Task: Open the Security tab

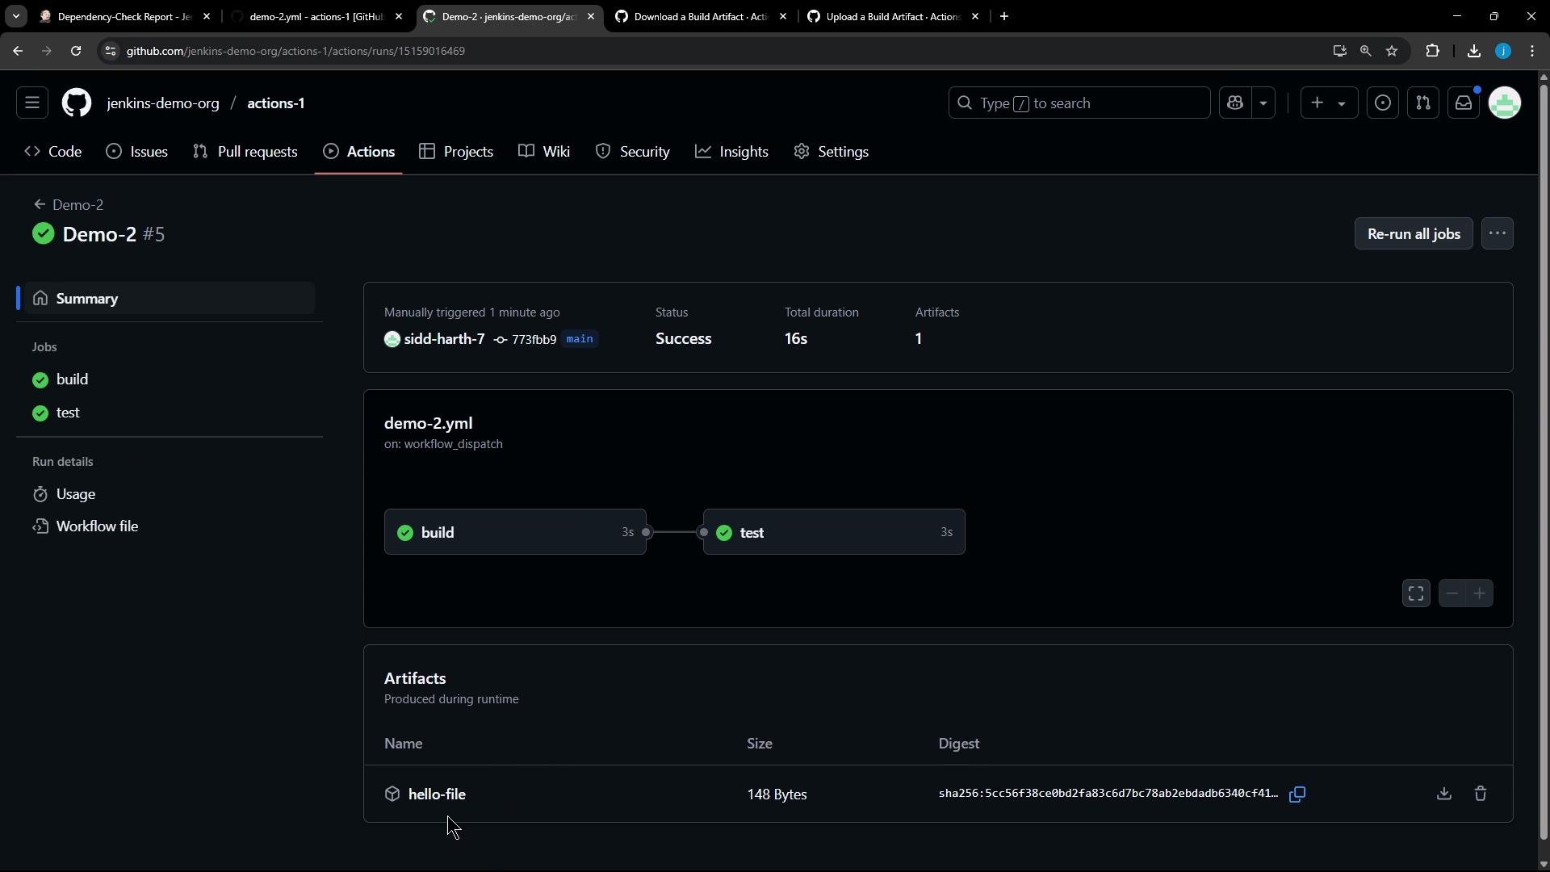Action: click(633, 152)
